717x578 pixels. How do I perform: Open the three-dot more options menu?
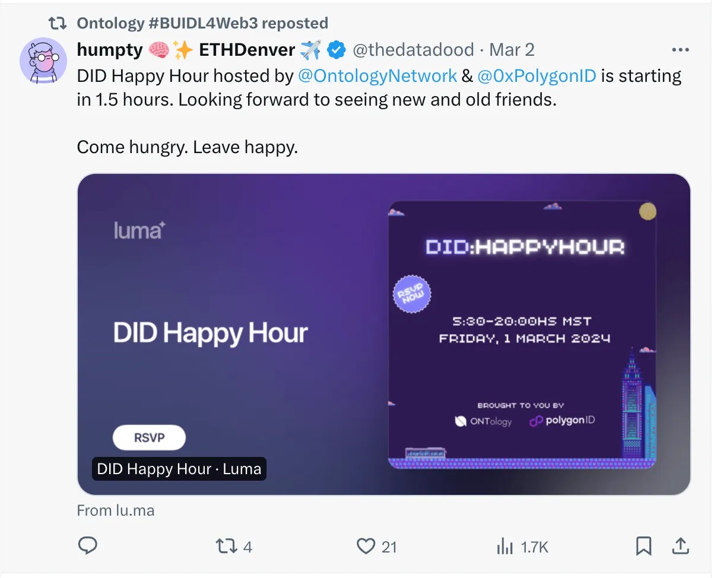[x=680, y=50]
